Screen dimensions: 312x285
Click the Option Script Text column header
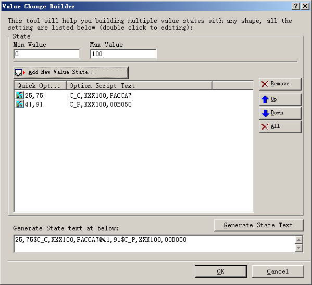(139, 86)
